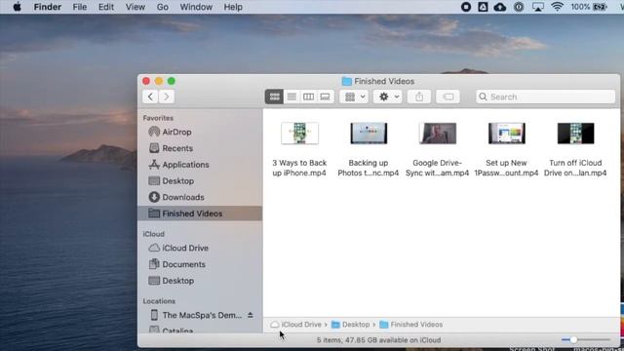Click the Edit Tags toolbar button
The height and width of the screenshot is (351, 624).
click(448, 97)
